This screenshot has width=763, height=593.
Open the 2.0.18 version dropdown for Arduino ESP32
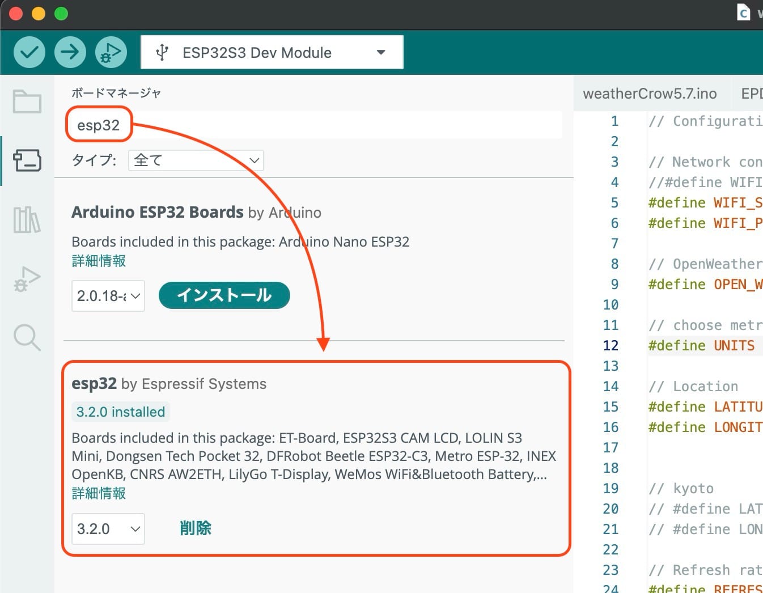click(108, 296)
